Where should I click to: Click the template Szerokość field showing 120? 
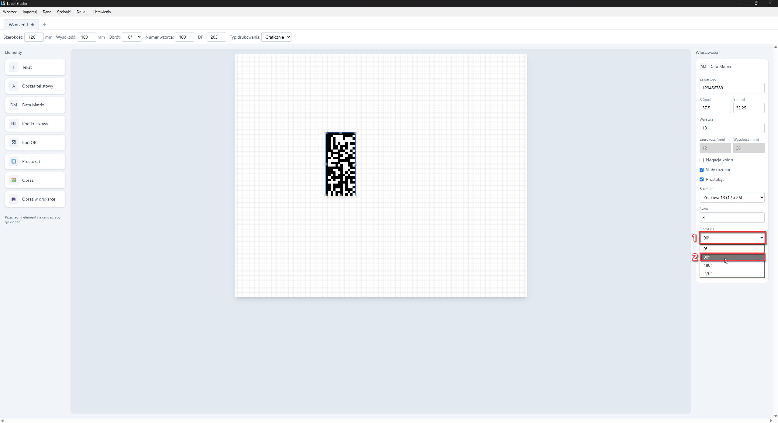tap(34, 37)
